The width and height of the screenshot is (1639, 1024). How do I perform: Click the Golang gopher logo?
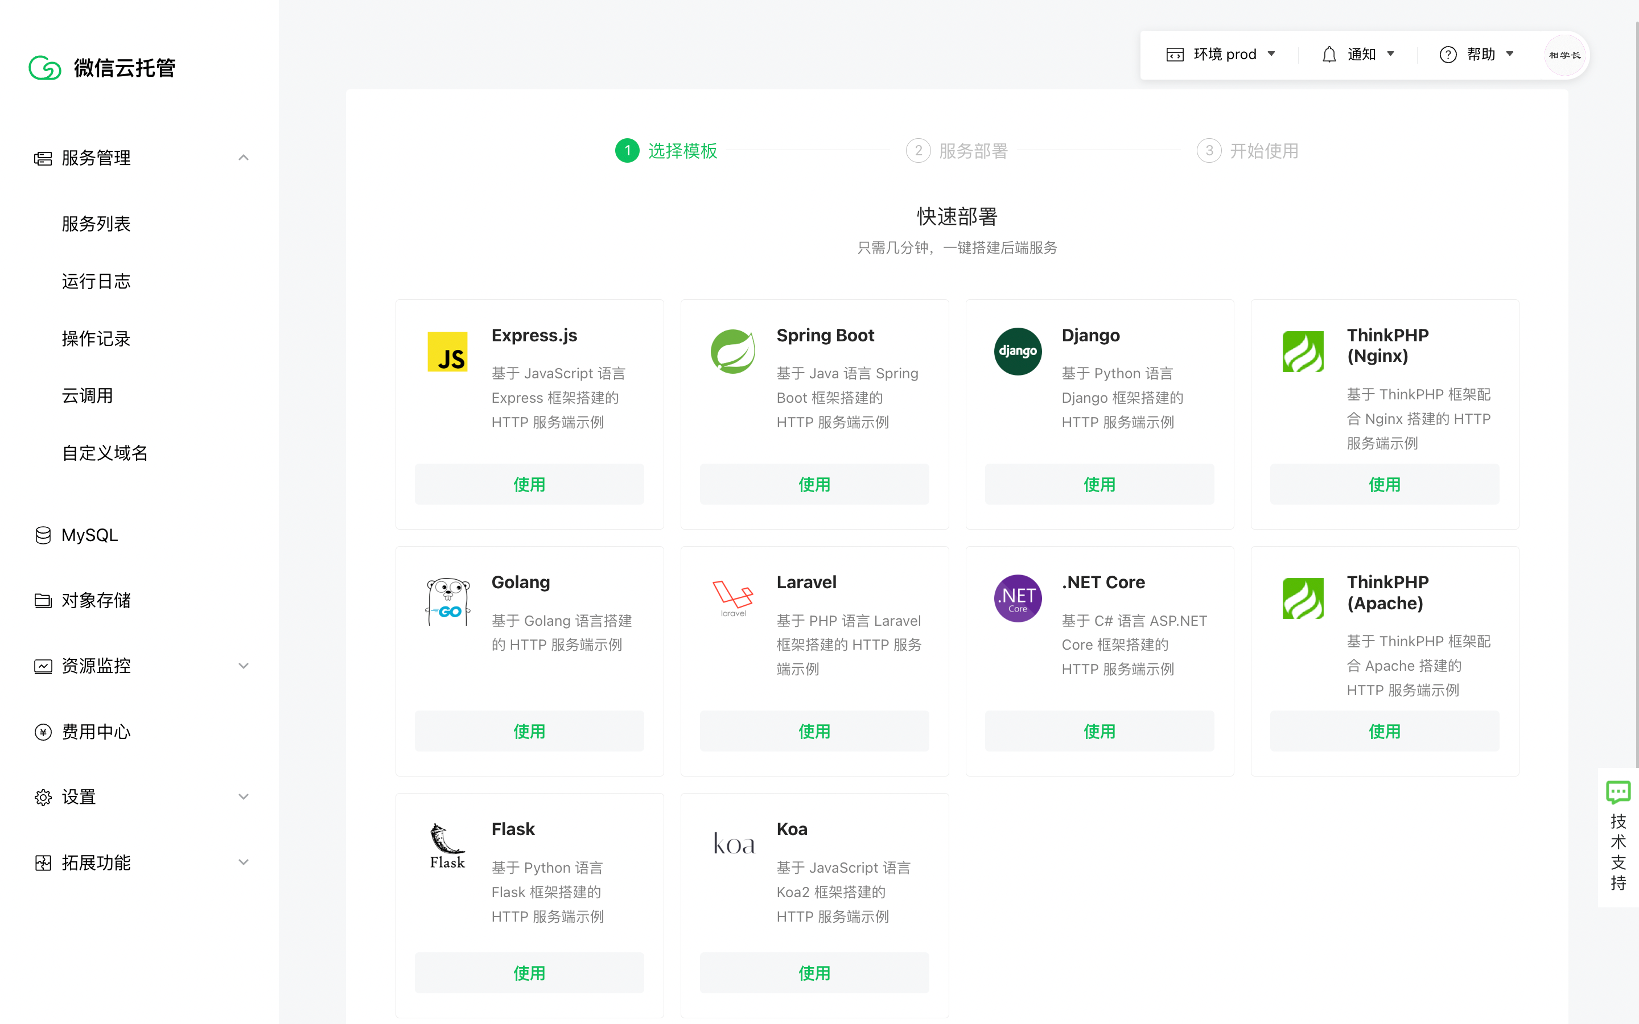447,601
